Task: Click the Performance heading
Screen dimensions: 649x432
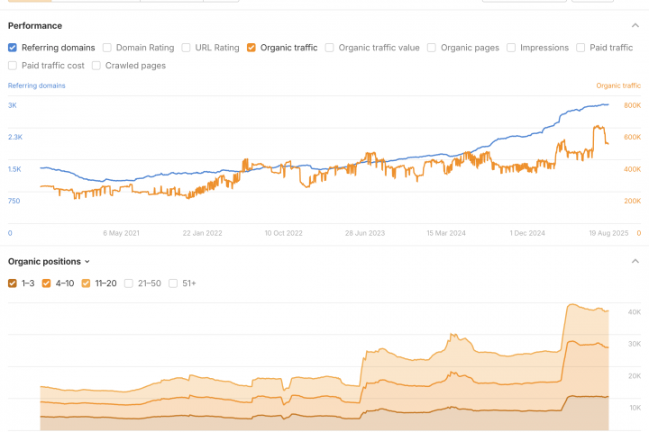Action: [35, 25]
